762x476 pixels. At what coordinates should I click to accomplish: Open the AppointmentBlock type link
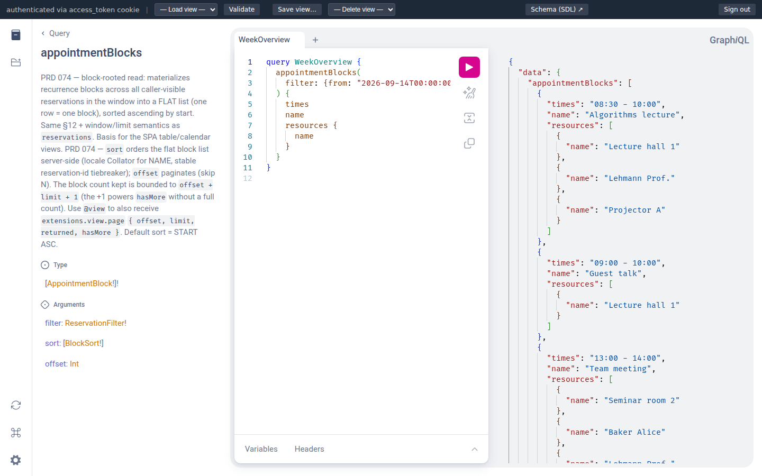click(80, 283)
